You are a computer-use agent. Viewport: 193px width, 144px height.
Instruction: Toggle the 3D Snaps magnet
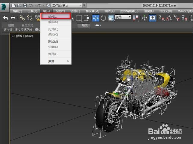coord(161,18)
